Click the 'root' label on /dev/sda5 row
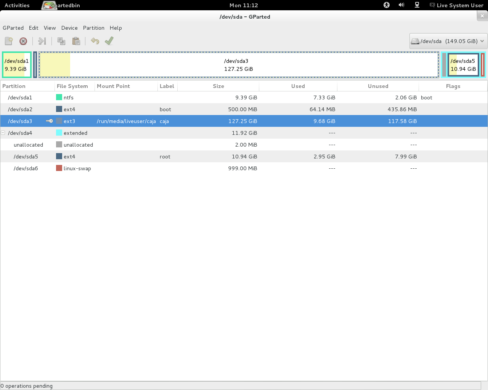This screenshot has height=390, width=488. [x=165, y=157]
